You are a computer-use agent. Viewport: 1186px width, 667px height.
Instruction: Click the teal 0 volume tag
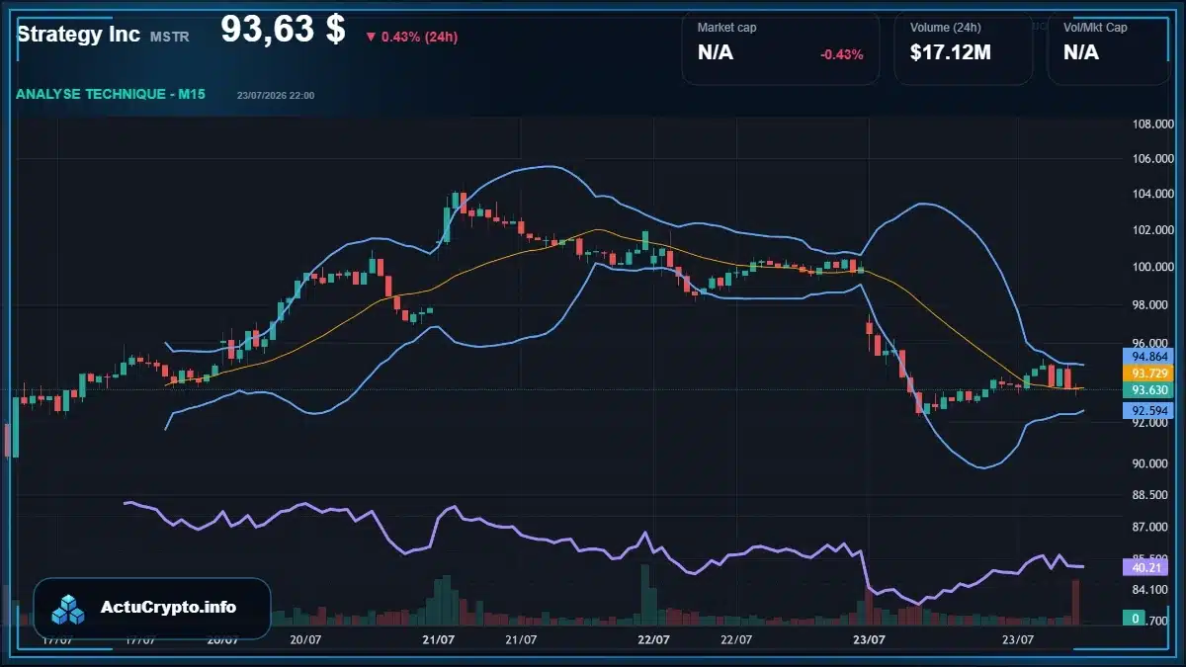pos(1135,619)
